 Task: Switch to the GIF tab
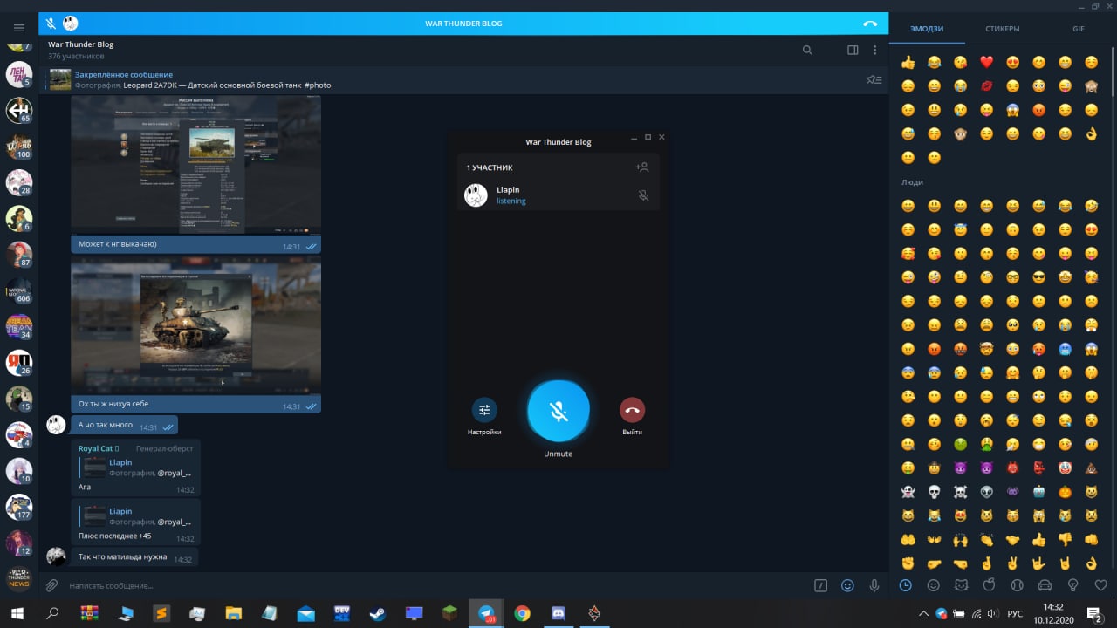1079,29
